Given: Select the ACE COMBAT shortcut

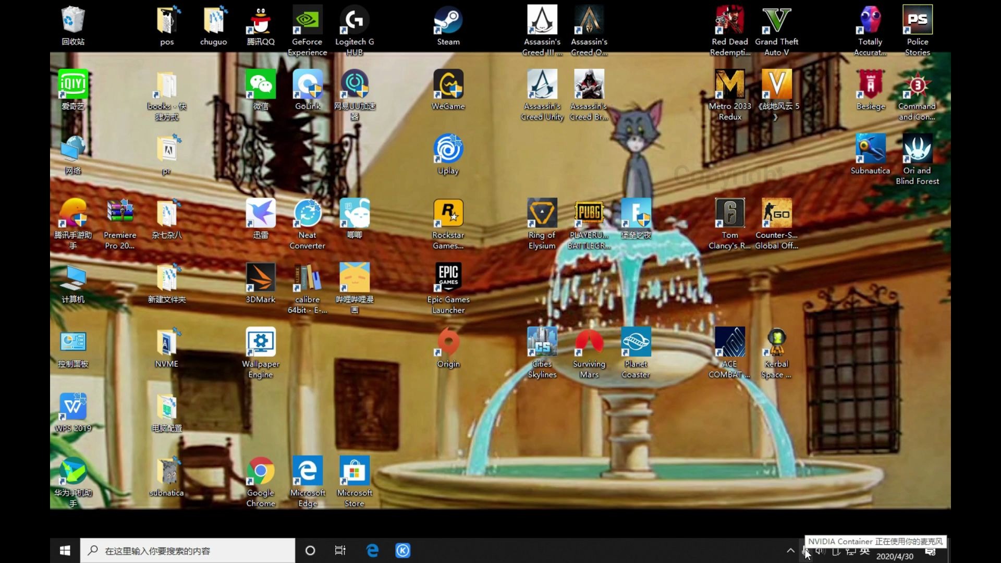Looking at the screenshot, I should (730, 353).
